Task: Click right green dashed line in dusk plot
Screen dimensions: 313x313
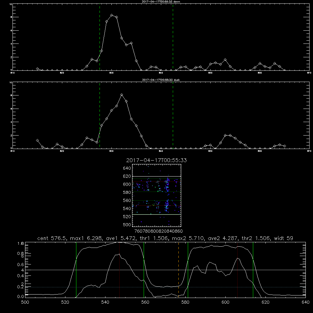Action: 173,115
